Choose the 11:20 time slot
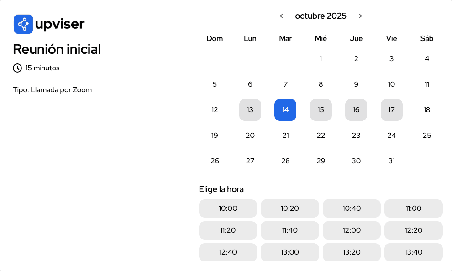 click(228, 230)
